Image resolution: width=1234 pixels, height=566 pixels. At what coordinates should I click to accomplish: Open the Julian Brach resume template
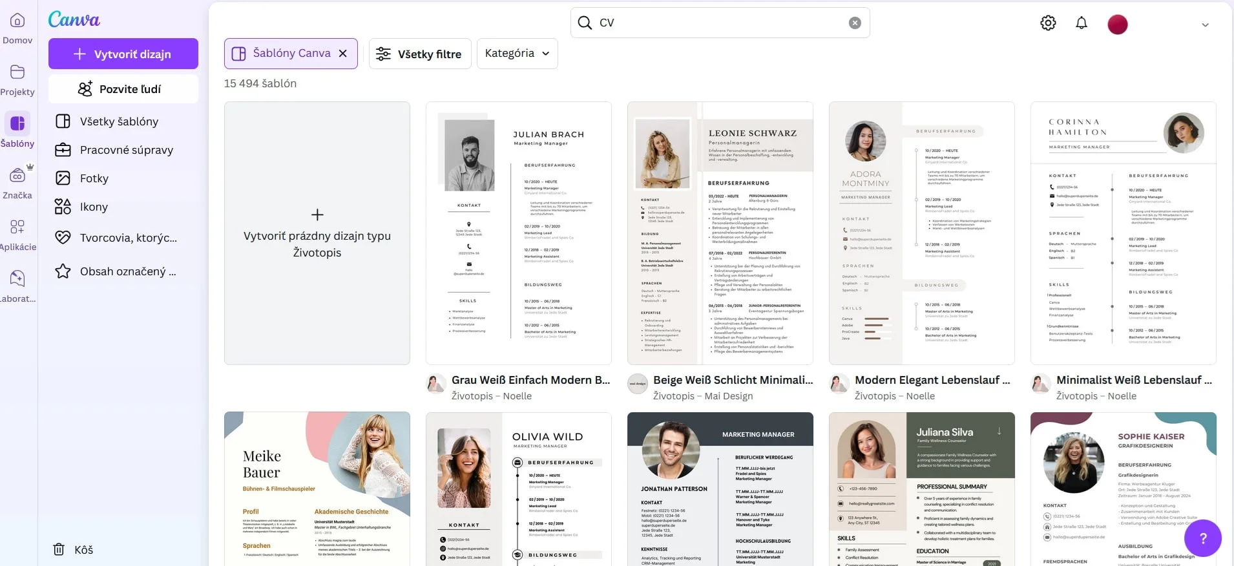518,233
